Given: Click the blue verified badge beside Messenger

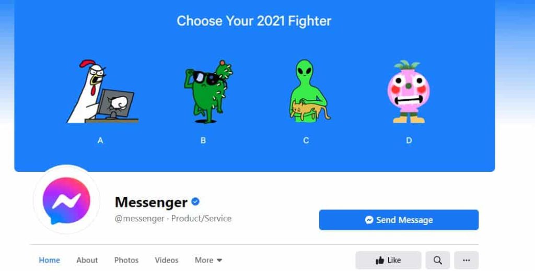Looking at the screenshot, I should coord(195,202).
